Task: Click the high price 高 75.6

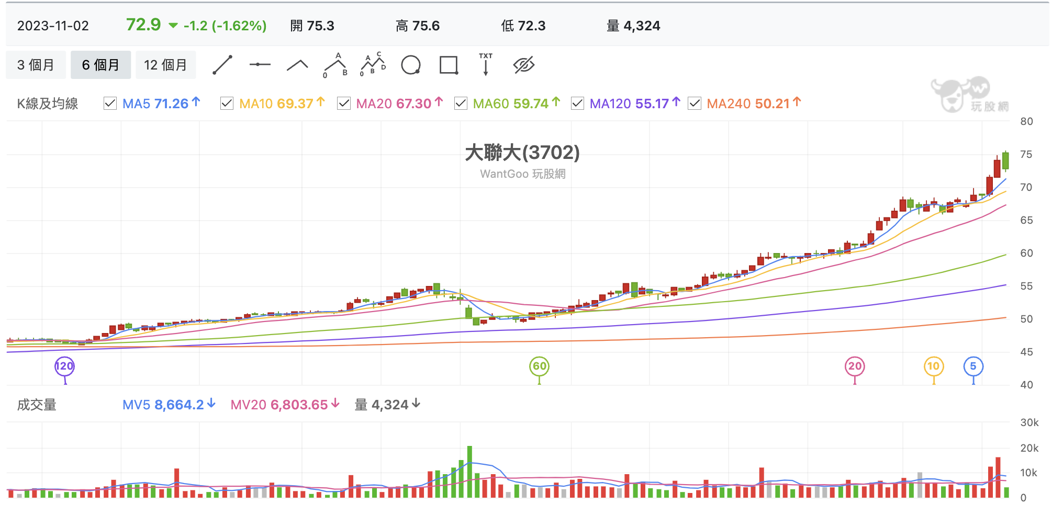Action: tap(418, 26)
